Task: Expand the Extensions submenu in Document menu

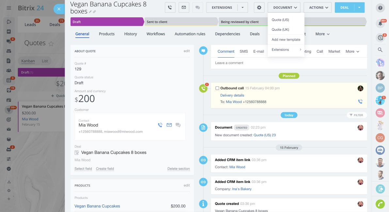Action: [x=286, y=50]
